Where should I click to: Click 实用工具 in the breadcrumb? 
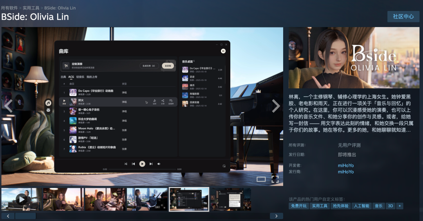click(x=31, y=8)
